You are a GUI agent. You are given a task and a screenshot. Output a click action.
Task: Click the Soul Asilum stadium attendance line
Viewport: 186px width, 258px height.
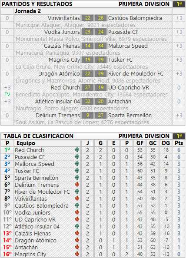[x=82, y=122]
